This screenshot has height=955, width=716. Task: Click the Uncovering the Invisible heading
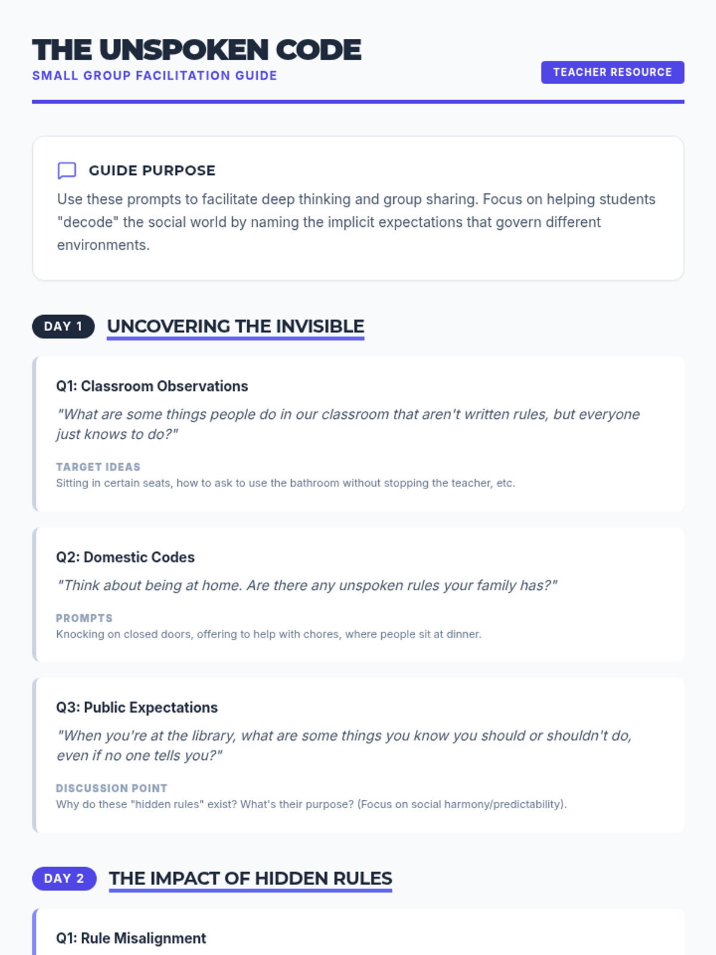[236, 326]
